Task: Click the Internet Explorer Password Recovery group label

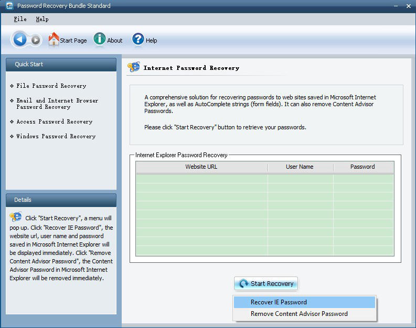Action: click(182, 155)
